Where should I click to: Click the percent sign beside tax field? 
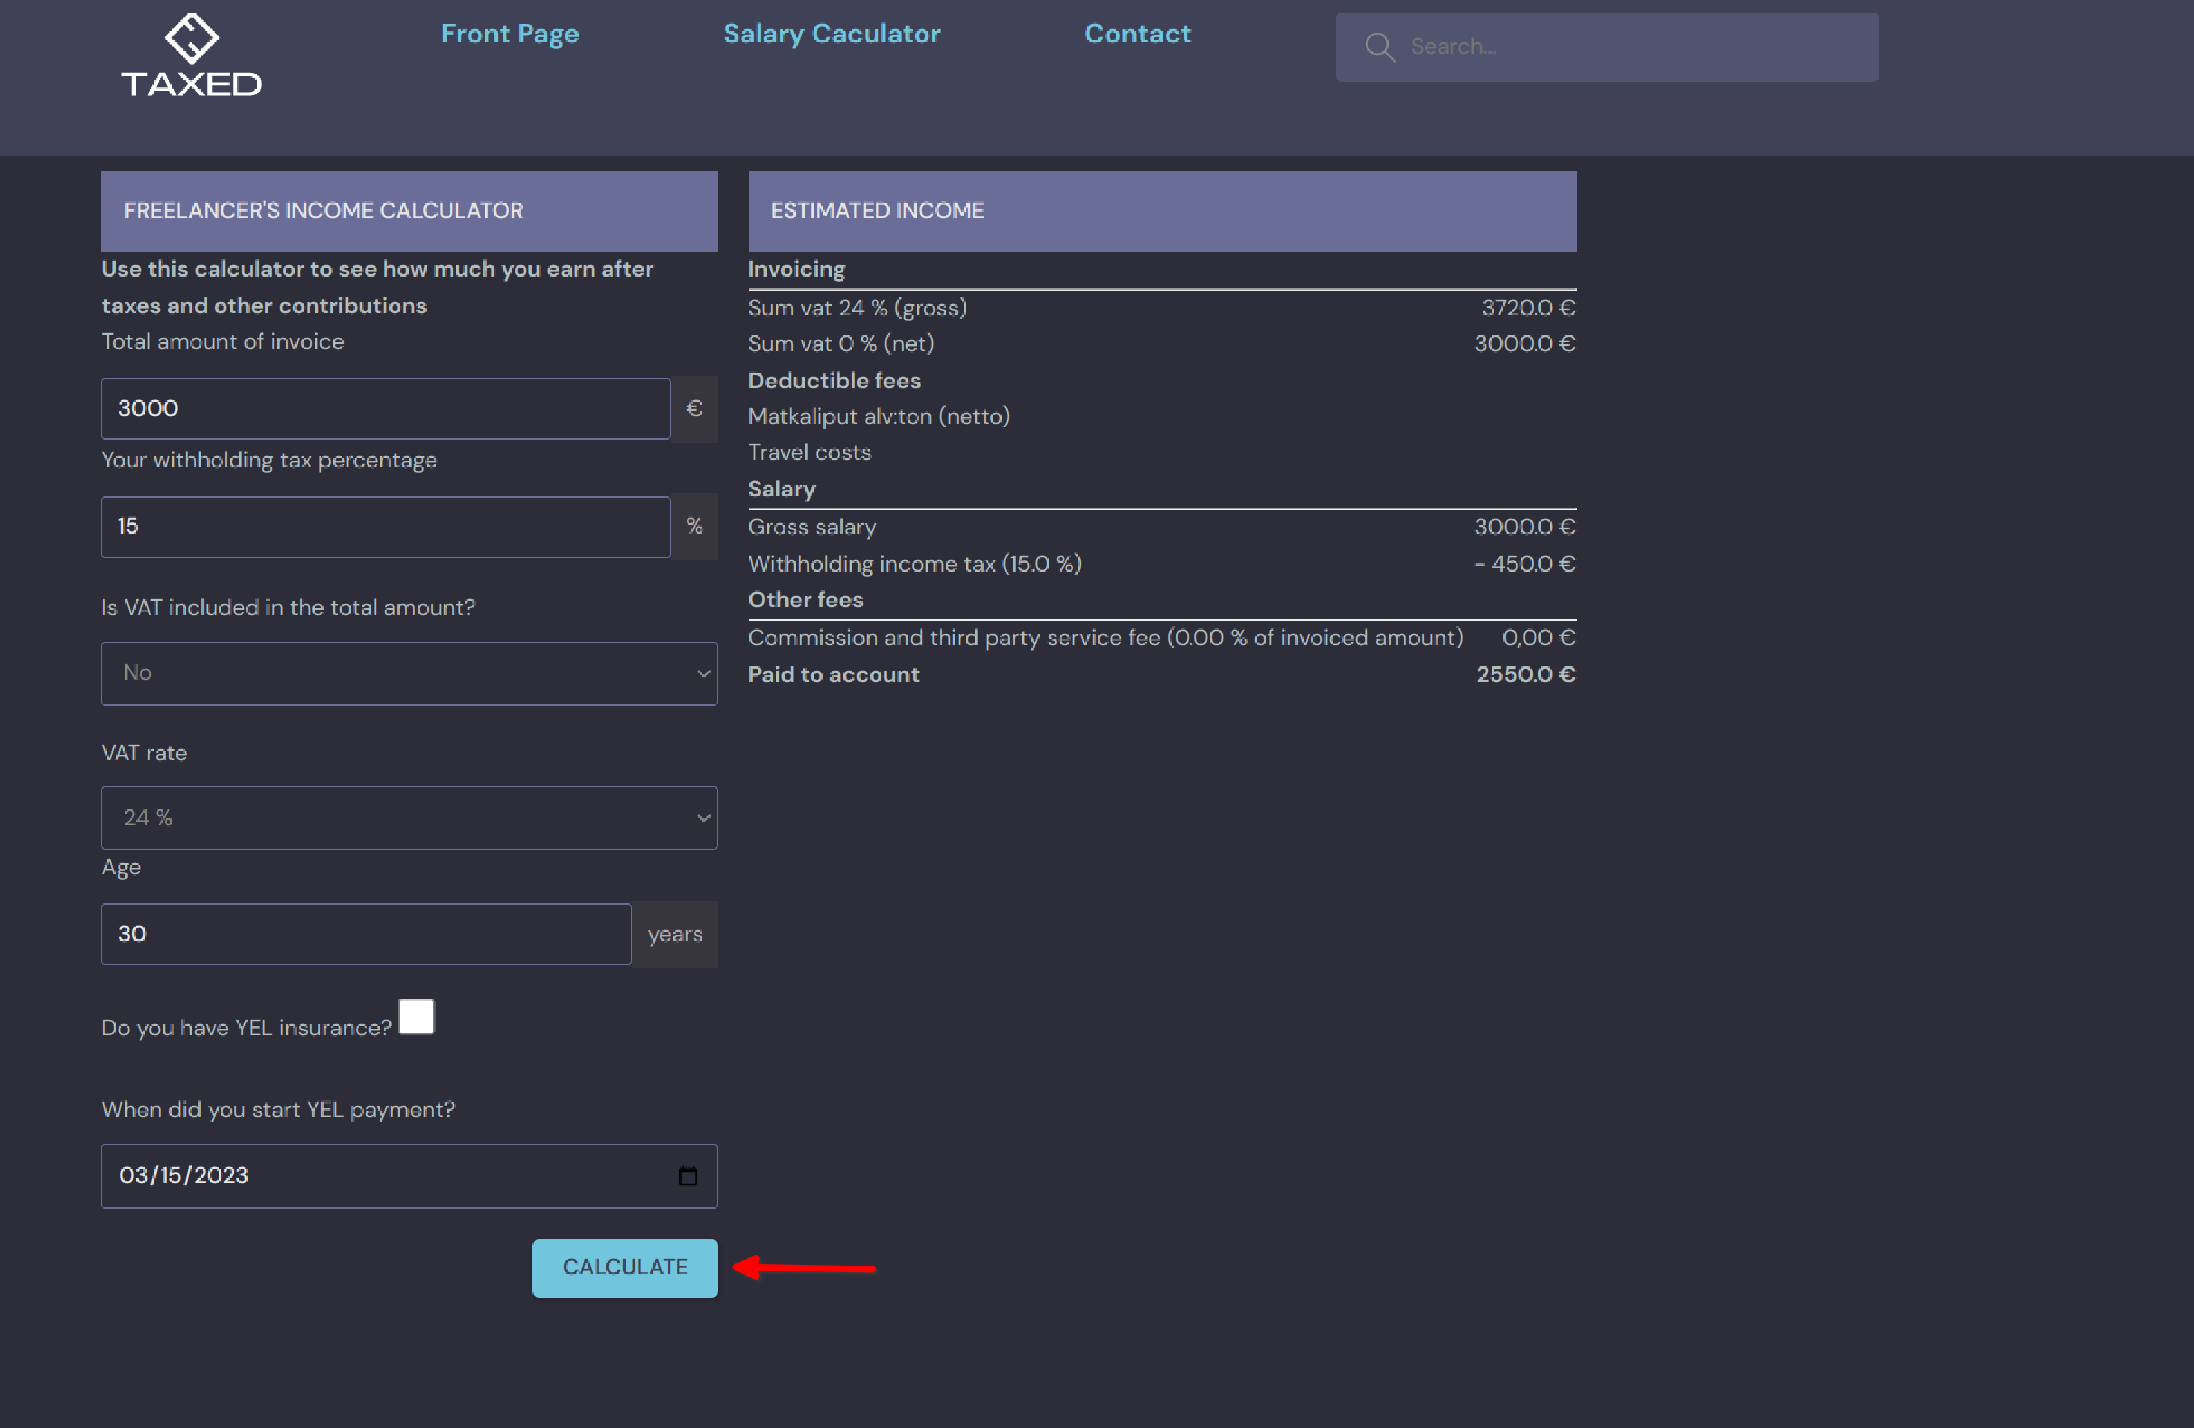[x=694, y=527]
